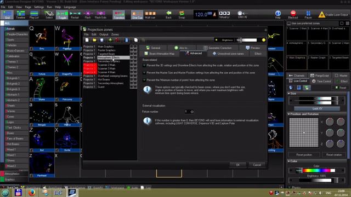Open Output menu in Projection zones
Image resolution: width=351 pixels, height=197 pixels.
pos(104,34)
